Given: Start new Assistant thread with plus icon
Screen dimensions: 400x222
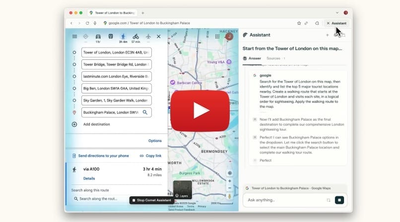Looking at the screenshot, I should point(328,35).
